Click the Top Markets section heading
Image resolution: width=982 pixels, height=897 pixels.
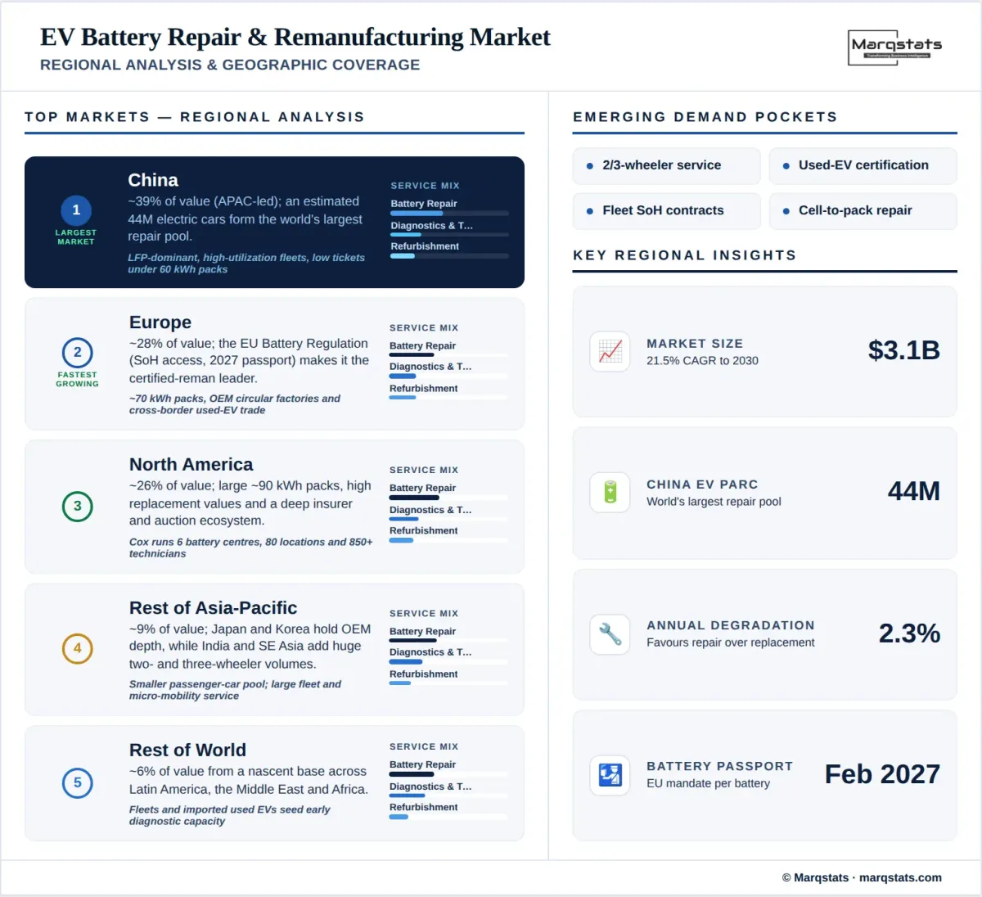click(195, 117)
